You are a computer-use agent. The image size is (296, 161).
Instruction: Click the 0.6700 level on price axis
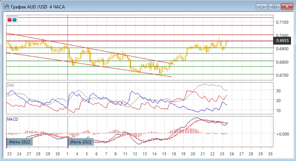point(282,75)
